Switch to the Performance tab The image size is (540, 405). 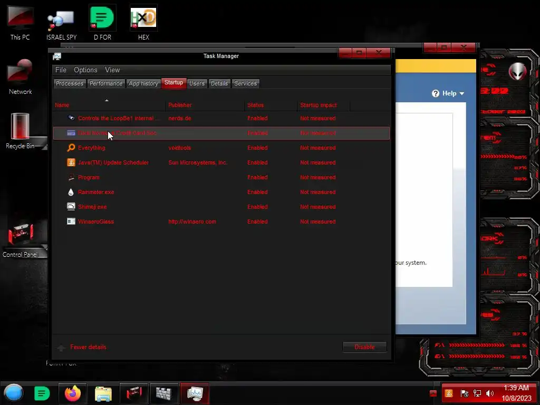pos(105,83)
